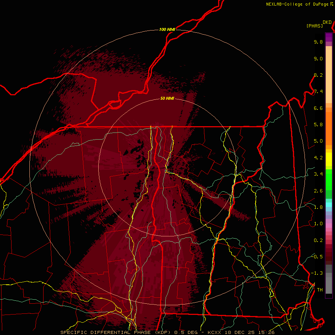Click the "5.8" color scale value
Viewport: 335px width, 335px height.
click(318, 125)
